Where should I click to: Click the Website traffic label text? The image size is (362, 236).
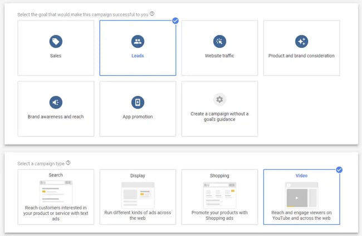tap(219, 56)
